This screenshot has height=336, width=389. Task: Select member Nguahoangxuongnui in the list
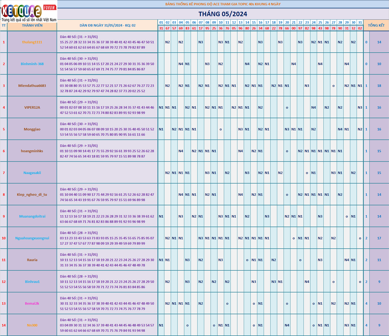pyautogui.click(x=32, y=238)
